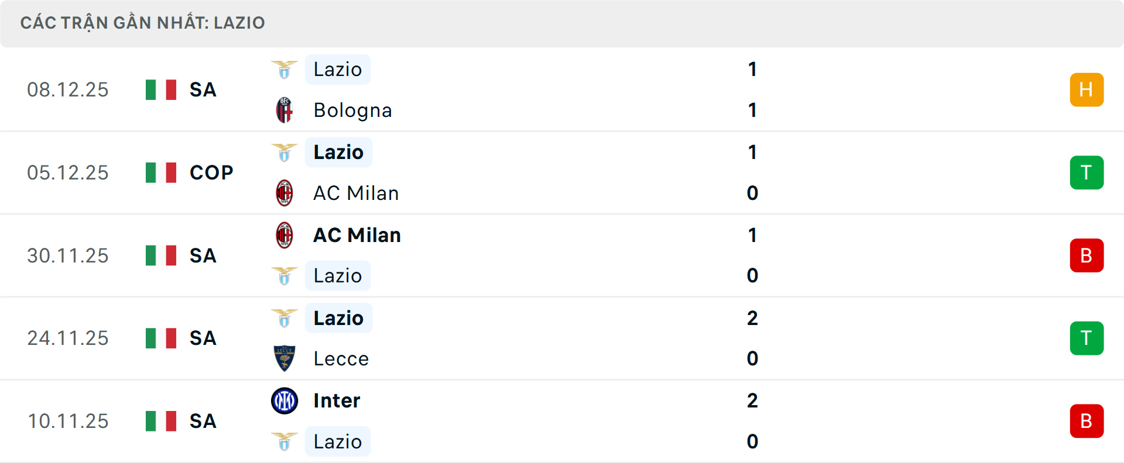Viewport: 1124px width, 463px height.
Task: Click the 24.11.25 match date
Action: pos(68,338)
